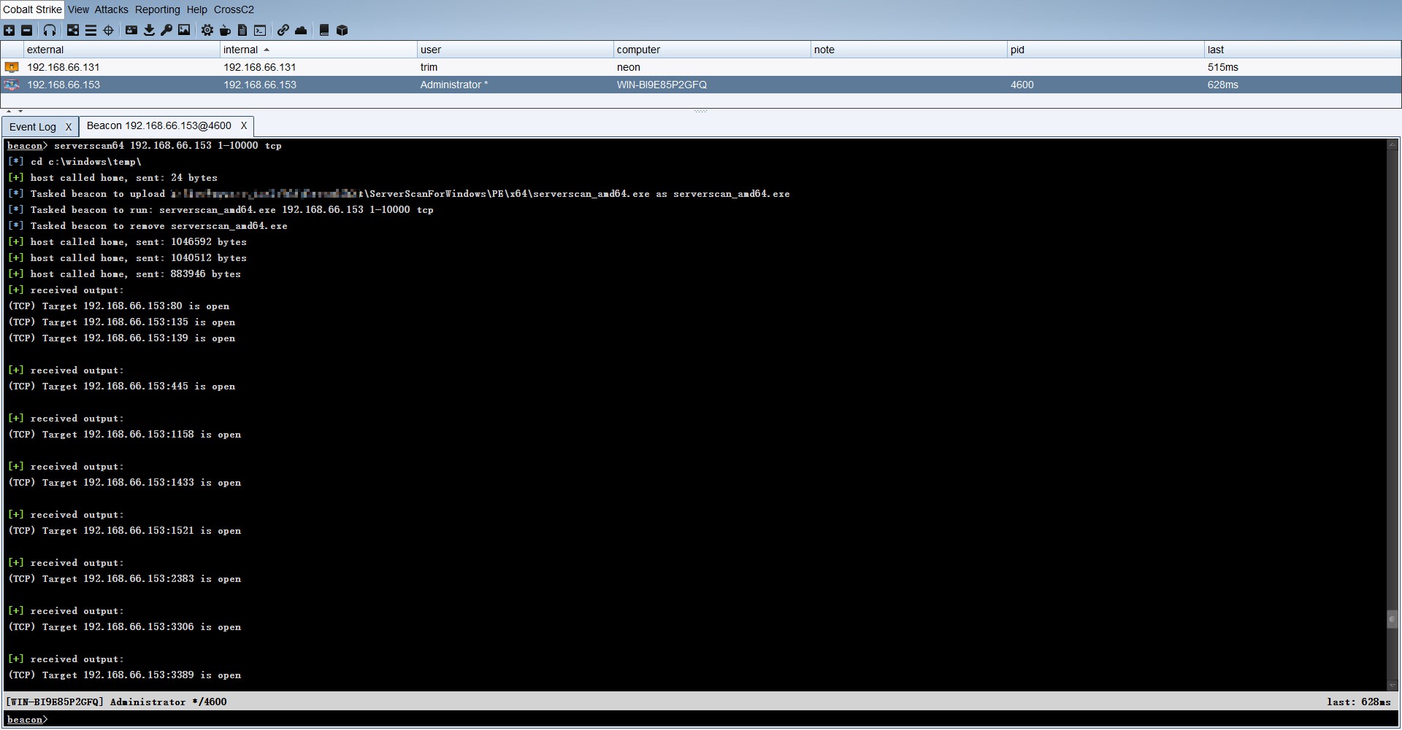Open the targets view via crosshair icon

(x=109, y=31)
